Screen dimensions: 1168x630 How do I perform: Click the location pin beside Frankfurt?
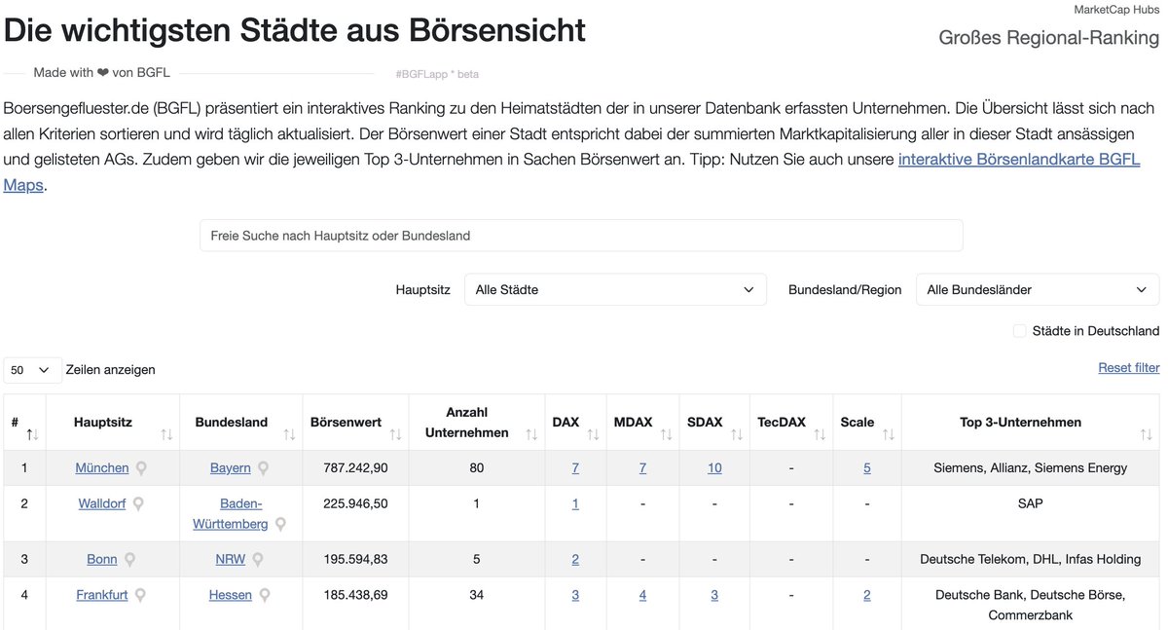click(x=140, y=595)
